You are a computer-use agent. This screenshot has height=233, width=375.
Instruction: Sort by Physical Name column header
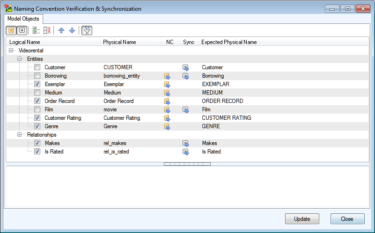pos(130,42)
